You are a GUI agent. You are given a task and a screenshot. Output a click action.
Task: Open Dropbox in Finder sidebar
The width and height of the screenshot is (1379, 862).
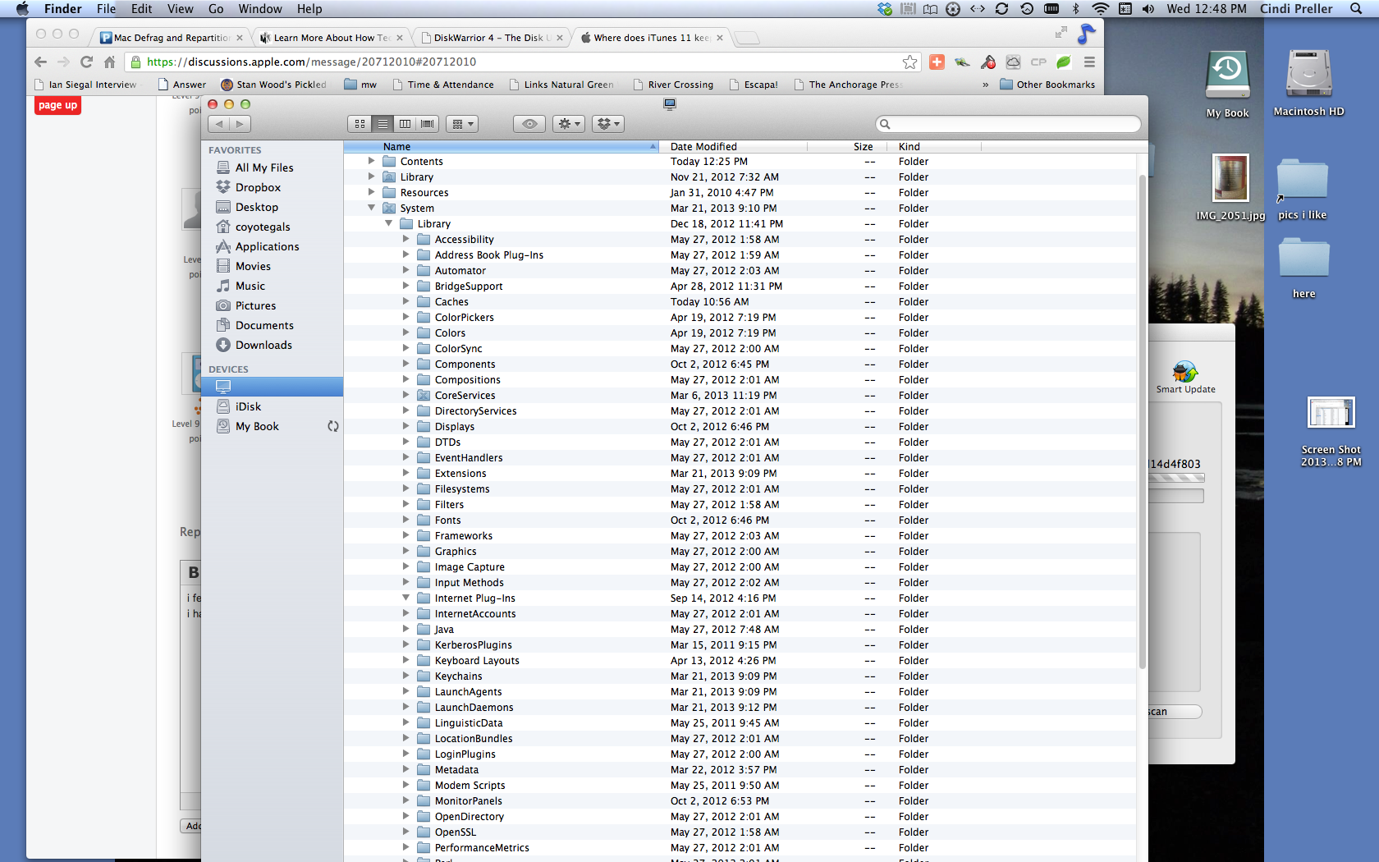pos(258,187)
